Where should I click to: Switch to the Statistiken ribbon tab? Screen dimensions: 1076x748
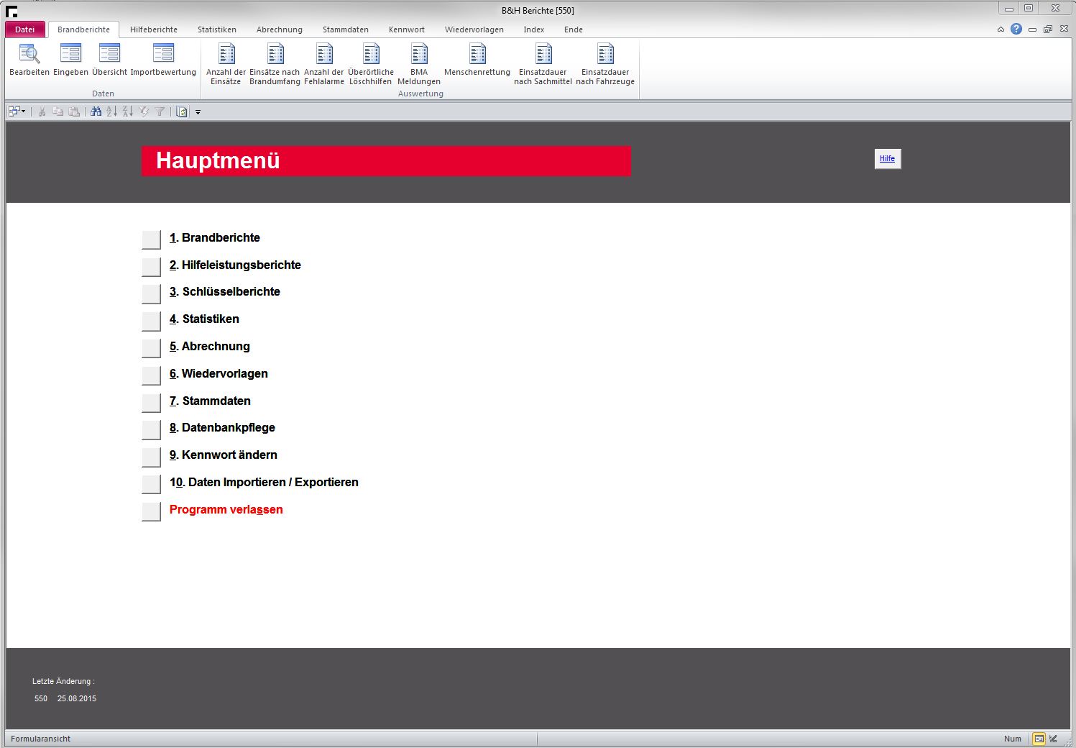coord(217,29)
